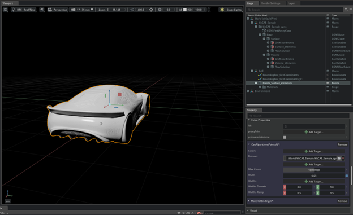Open the viewport eye display menu
This screenshot has width=353, height=215.
coord(42,10)
